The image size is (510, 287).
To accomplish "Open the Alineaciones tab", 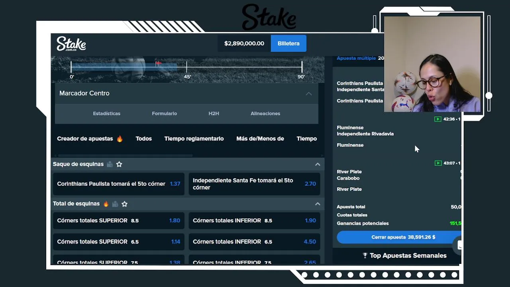I will [265, 114].
